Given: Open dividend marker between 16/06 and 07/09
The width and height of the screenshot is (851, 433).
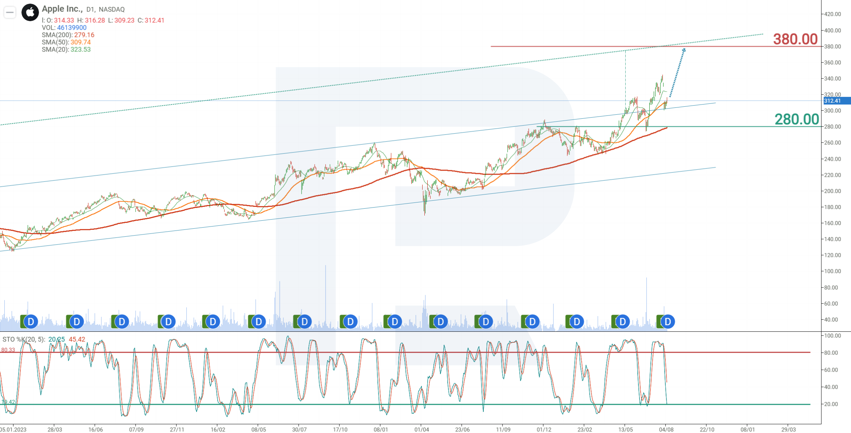Looking at the screenshot, I should (x=122, y=322).
